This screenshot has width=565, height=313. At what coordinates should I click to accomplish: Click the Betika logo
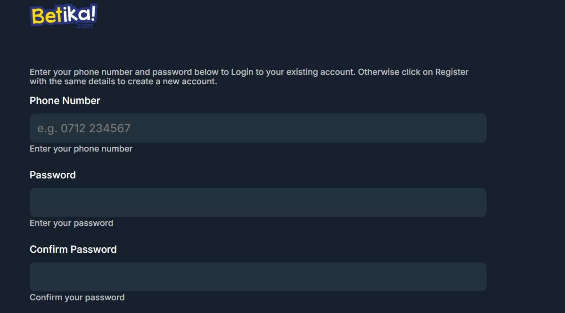63,15
